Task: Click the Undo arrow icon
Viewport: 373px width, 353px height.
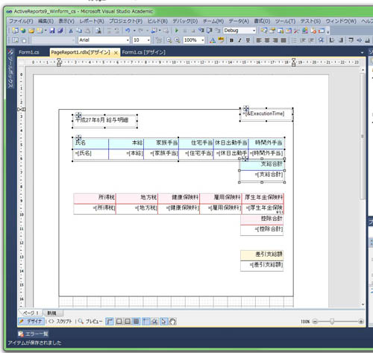Action: pos(128,31)
